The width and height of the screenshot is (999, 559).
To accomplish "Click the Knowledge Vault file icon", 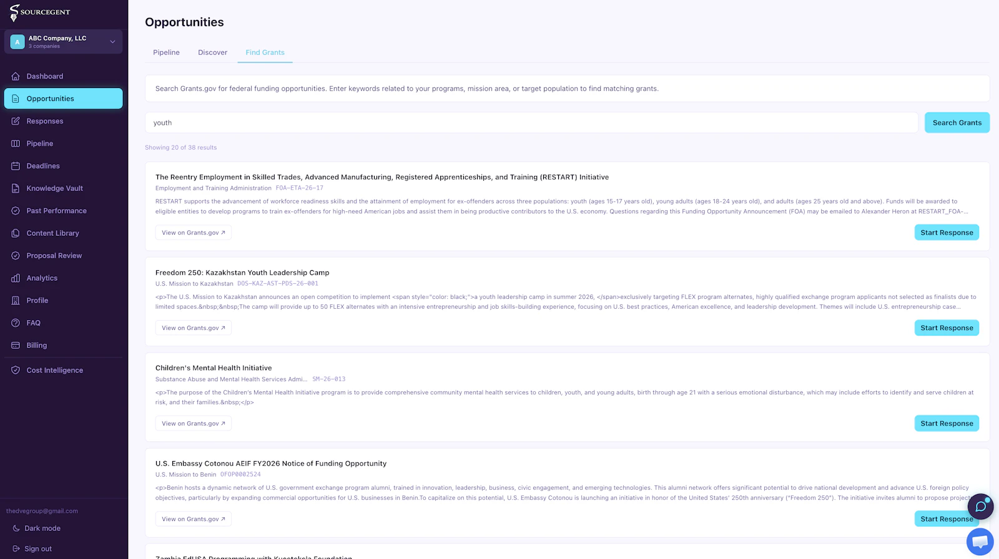I will 16,188.
